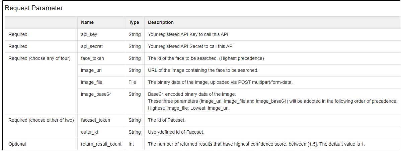Click the face_token parameter cell
This screenshot has height=151, width=401.
[92, 58]
